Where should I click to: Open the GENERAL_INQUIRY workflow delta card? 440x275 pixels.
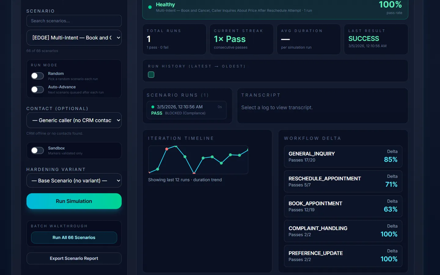coord(343,156)
